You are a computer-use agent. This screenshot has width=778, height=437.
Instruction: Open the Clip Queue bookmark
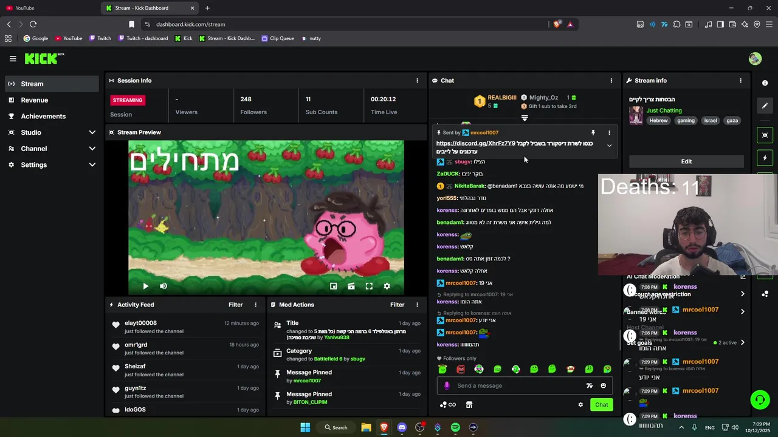[278, 38]
